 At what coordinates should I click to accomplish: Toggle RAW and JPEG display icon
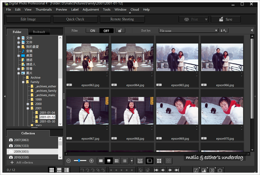click(140, 161)
